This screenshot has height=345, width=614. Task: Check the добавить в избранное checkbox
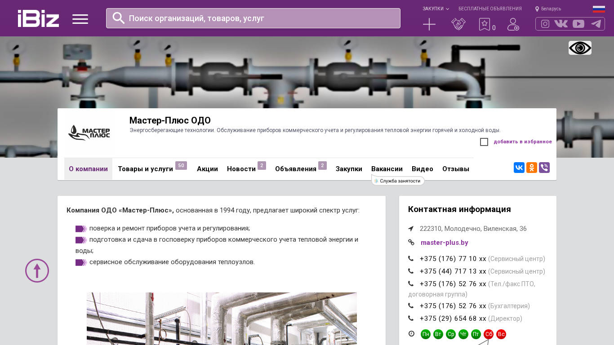[484, 142]
